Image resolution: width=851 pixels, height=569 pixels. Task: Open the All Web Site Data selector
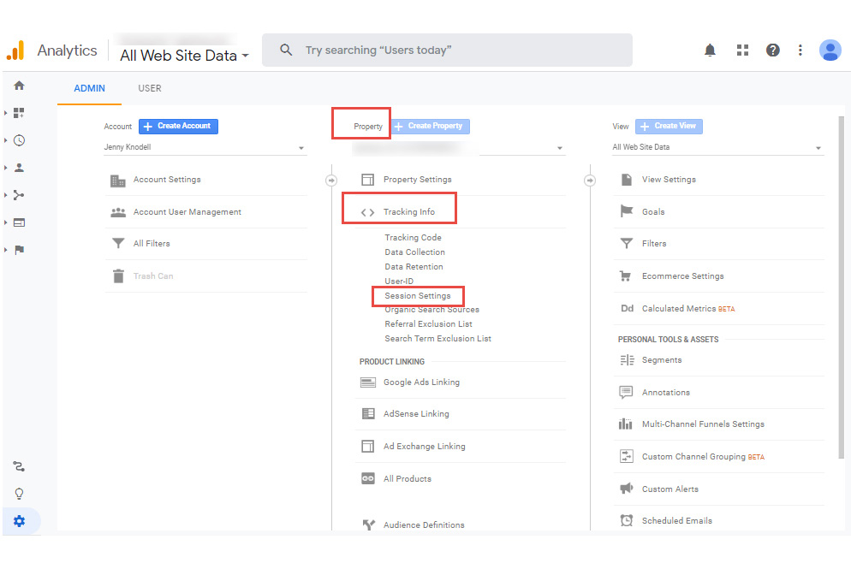(x=184, y=56)
